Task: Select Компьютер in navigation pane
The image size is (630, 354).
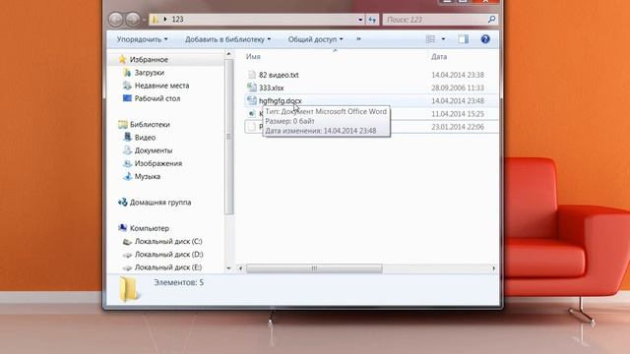Action: click(x=150, y=228)
